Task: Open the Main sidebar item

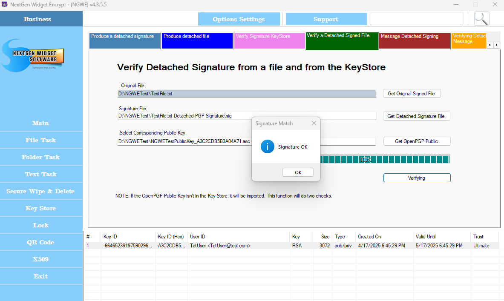Action: tap(41, 123)
